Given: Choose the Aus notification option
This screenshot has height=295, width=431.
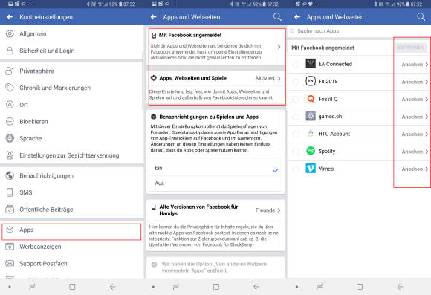Looking at the screenshot, I should (215, 184).
